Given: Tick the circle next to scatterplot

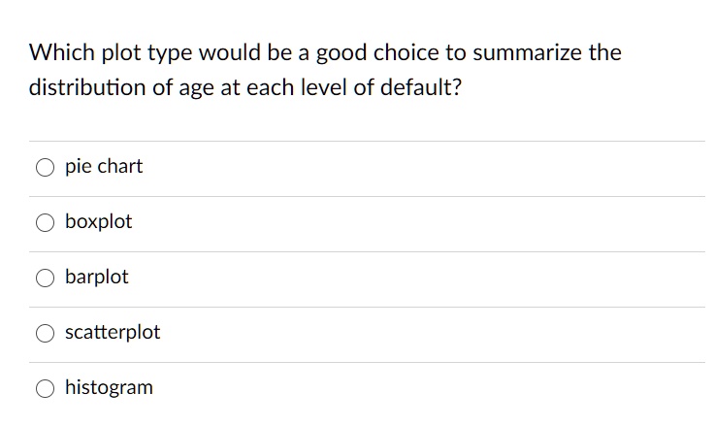Looking at the screenshot, I should tap(46, 333).
